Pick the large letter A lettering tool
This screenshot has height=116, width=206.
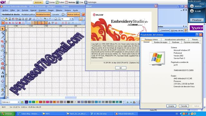tap(3, 73)
